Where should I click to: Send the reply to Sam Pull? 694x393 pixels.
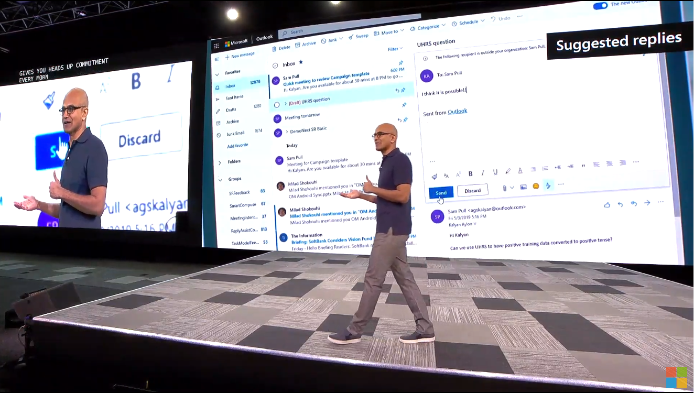pos(441,193)
